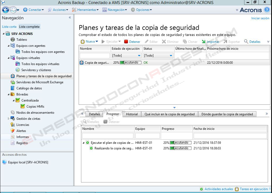This screenshot has height=193, width=272.
Task: Collapse the Navegación panel with chevrons
Action: click(70, 17)
